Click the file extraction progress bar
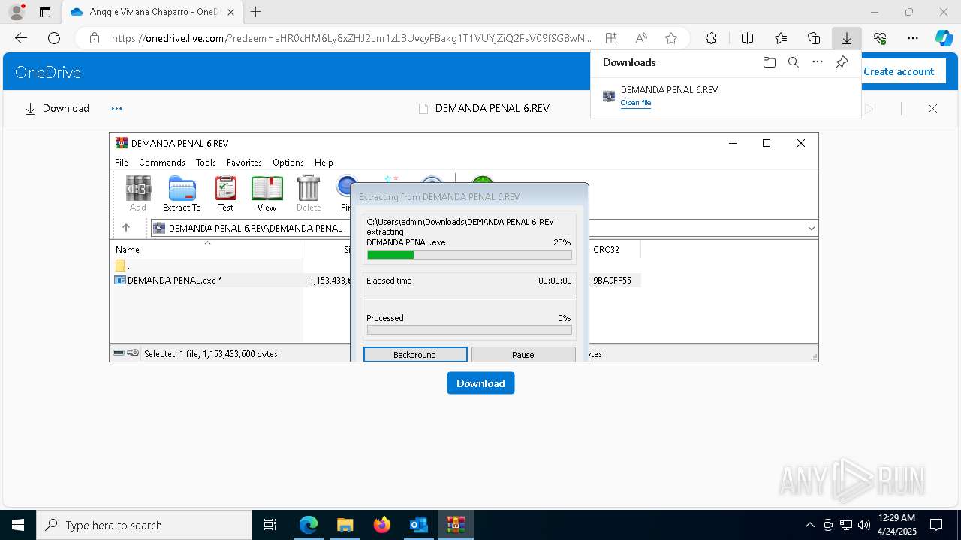This screenshot has width=961, height=540. 469,255
